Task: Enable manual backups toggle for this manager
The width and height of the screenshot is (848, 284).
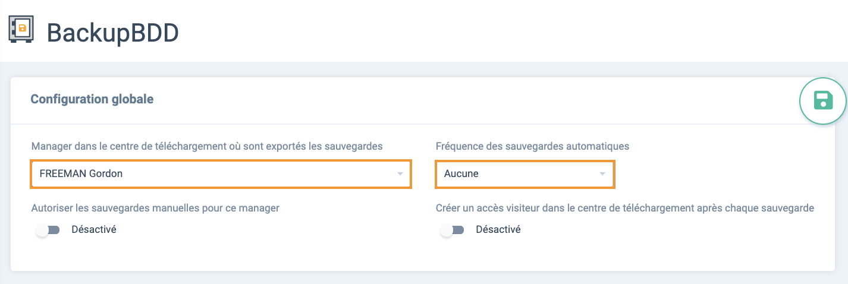Action: [48, 230]
